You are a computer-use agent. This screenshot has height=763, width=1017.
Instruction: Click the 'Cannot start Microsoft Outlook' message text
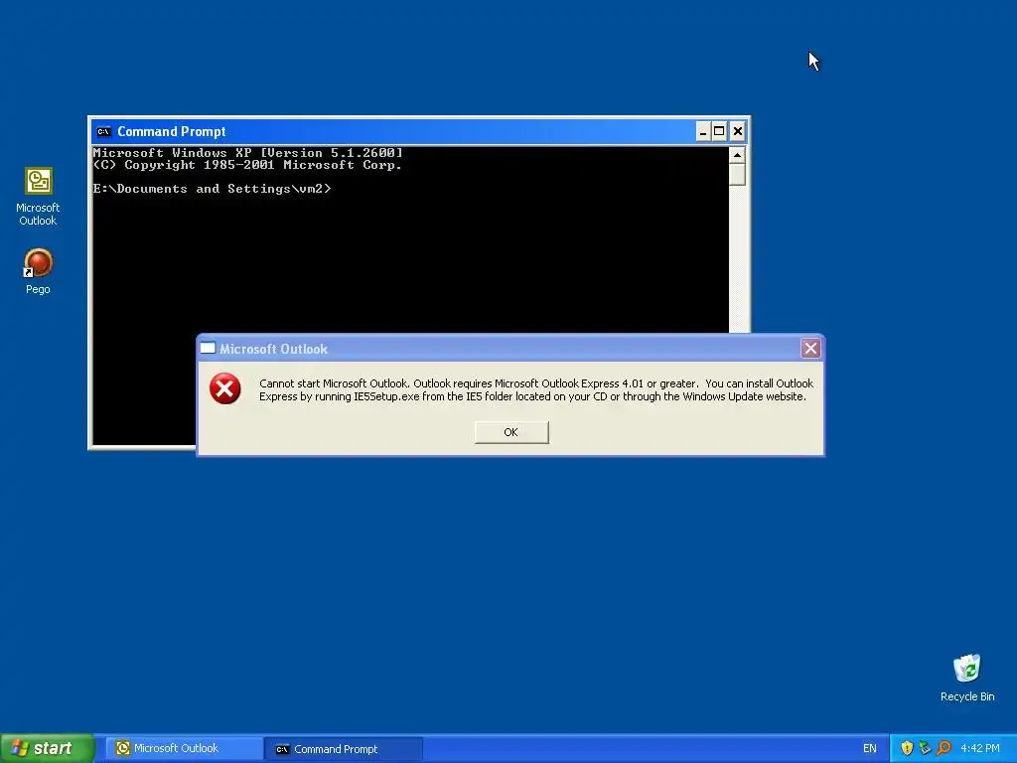[535, 389]
